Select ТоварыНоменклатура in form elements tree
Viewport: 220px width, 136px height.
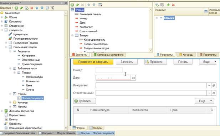pos(96,48)
